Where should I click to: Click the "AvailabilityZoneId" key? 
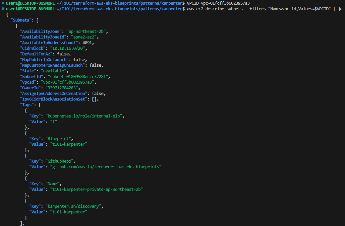(43, 37)
